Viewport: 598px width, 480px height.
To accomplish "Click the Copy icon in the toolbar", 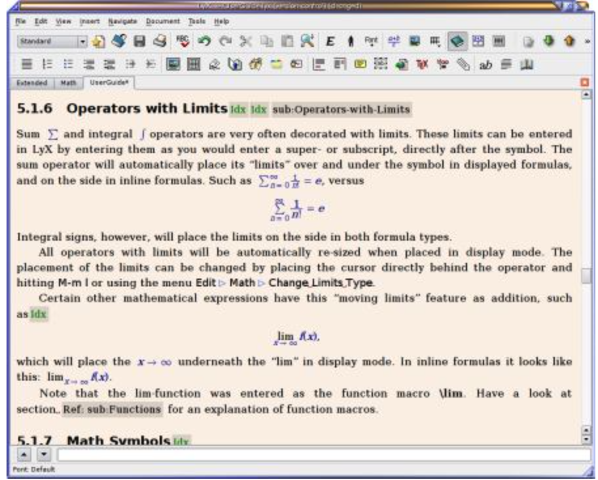I will [266, 41].
